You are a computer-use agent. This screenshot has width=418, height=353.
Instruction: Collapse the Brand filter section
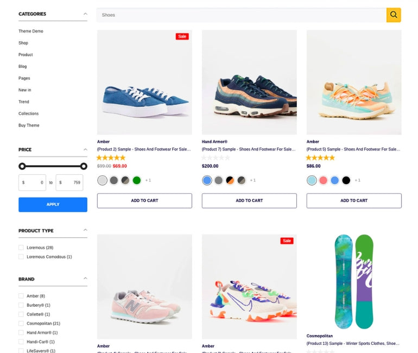(x=85, y=279)
